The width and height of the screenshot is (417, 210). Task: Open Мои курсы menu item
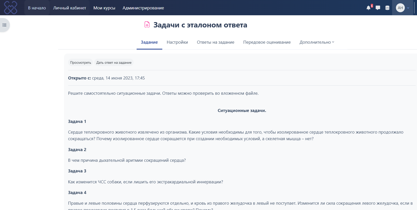(x=104, y=8)
